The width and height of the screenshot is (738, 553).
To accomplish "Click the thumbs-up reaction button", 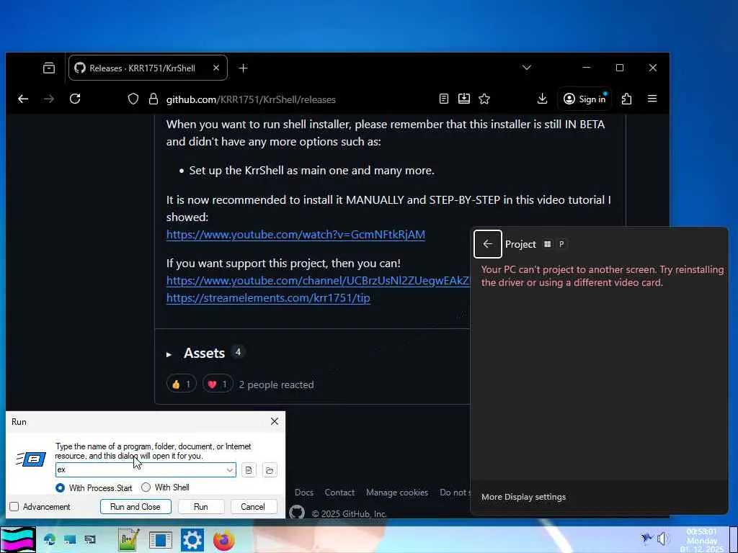I will pos(181,385).
